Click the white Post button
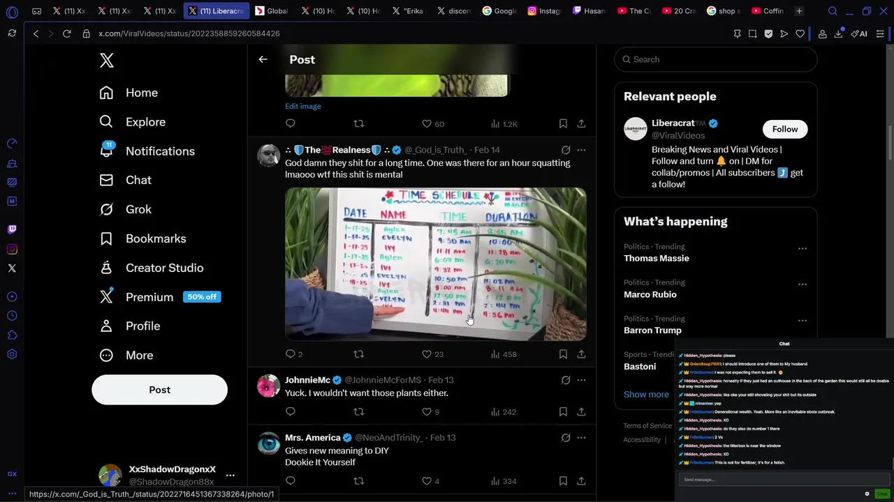The image size is (894, 502). [159, 390]
